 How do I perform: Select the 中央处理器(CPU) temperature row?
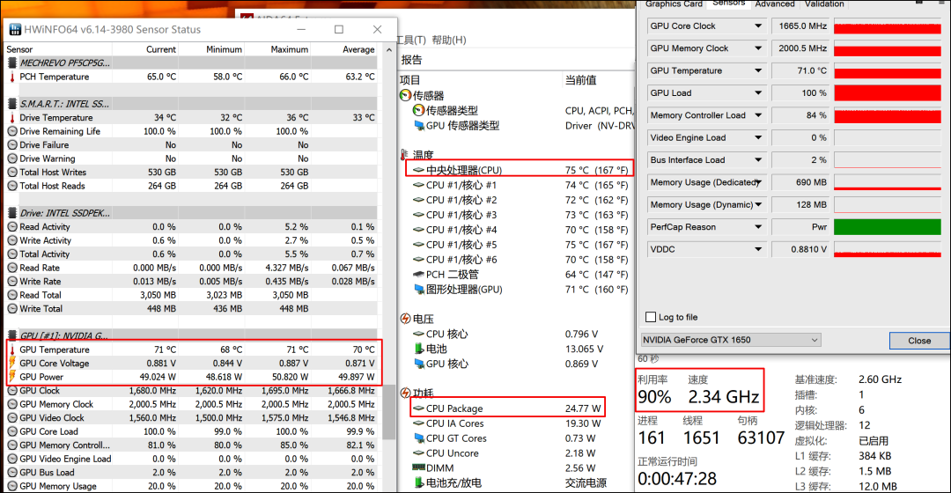(x=520, y=168)
